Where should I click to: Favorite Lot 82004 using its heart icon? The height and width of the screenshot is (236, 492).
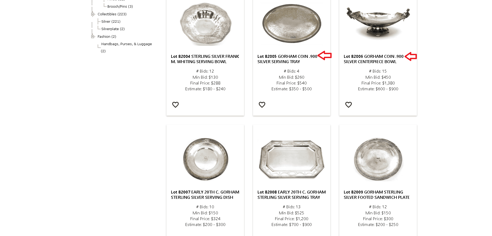coord(175,105)
